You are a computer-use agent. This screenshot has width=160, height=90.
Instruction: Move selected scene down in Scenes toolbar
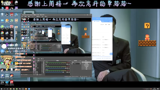coord(27,75)
